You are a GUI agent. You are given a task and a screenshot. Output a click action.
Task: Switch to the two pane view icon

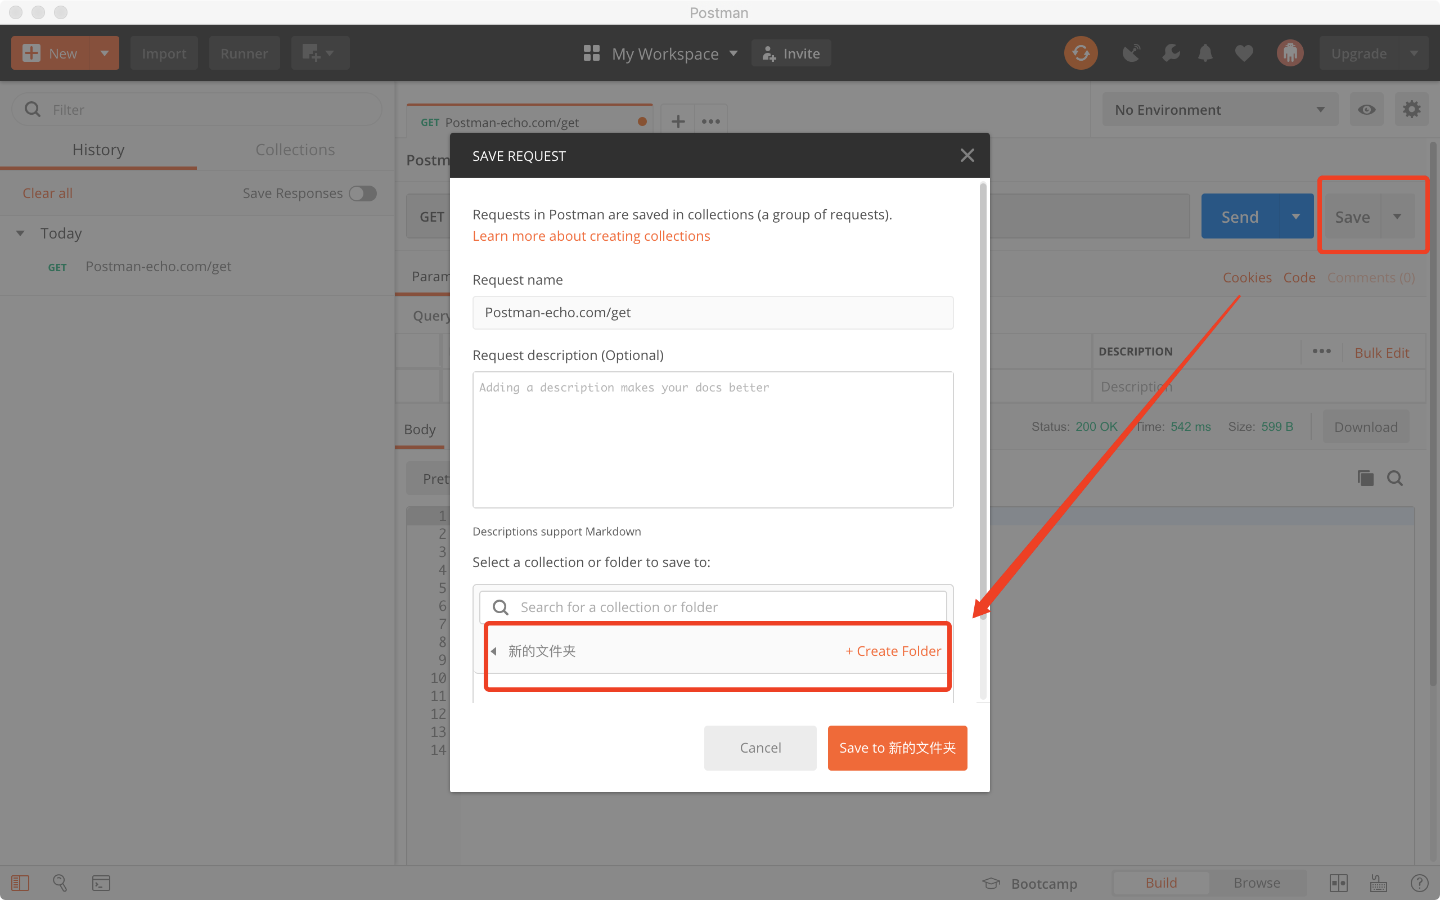click(x=1338, y=883)
